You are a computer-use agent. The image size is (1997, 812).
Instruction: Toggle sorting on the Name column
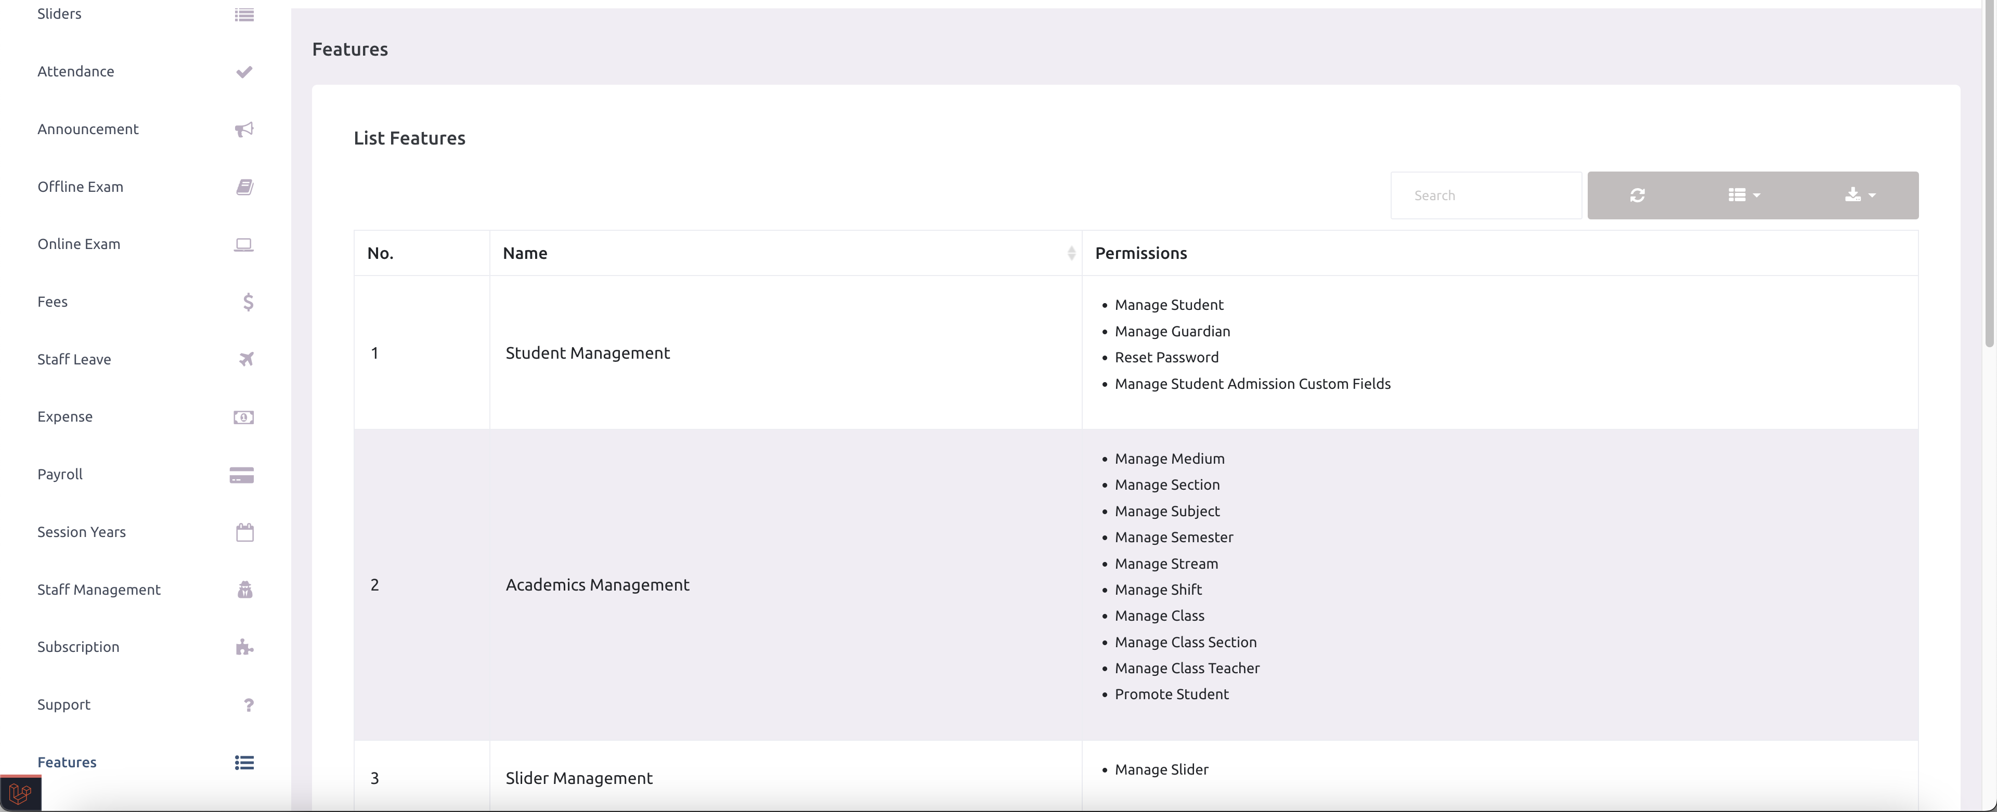coord(1072,253)
